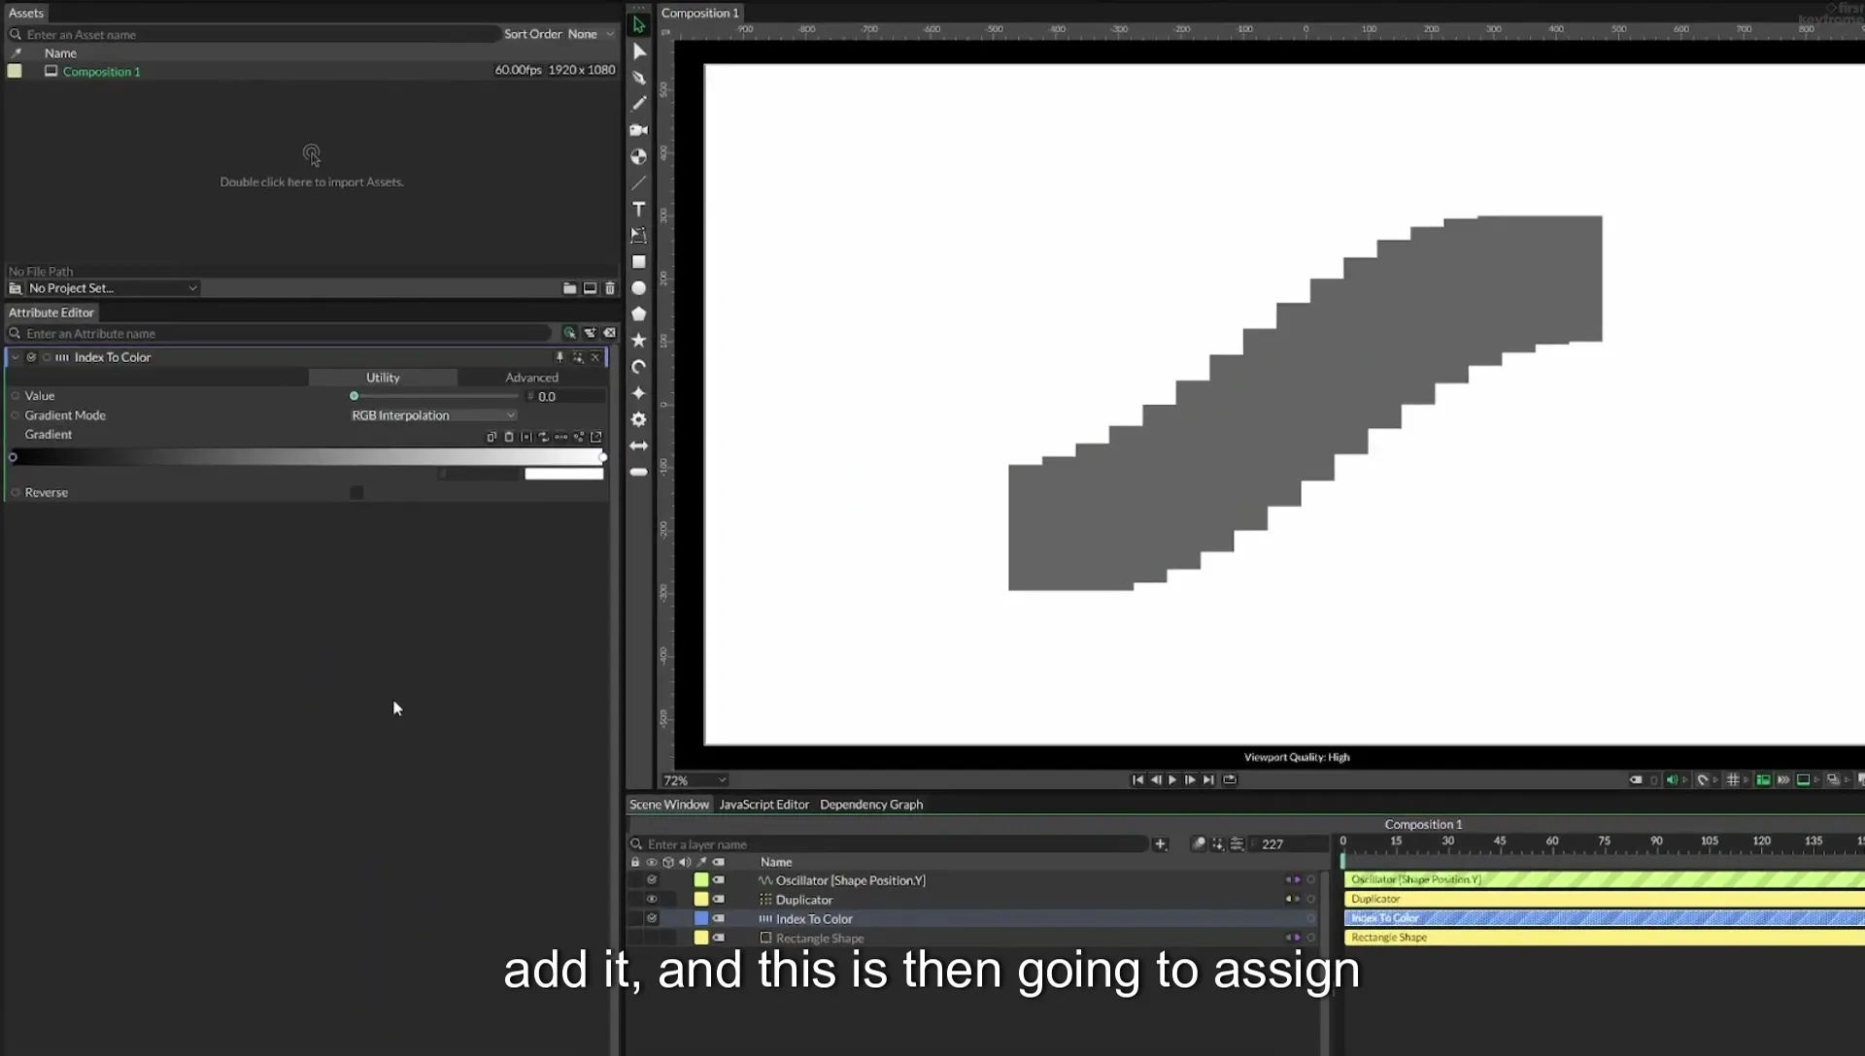
Task: Select the Text tool
Action: click(638, 209)
